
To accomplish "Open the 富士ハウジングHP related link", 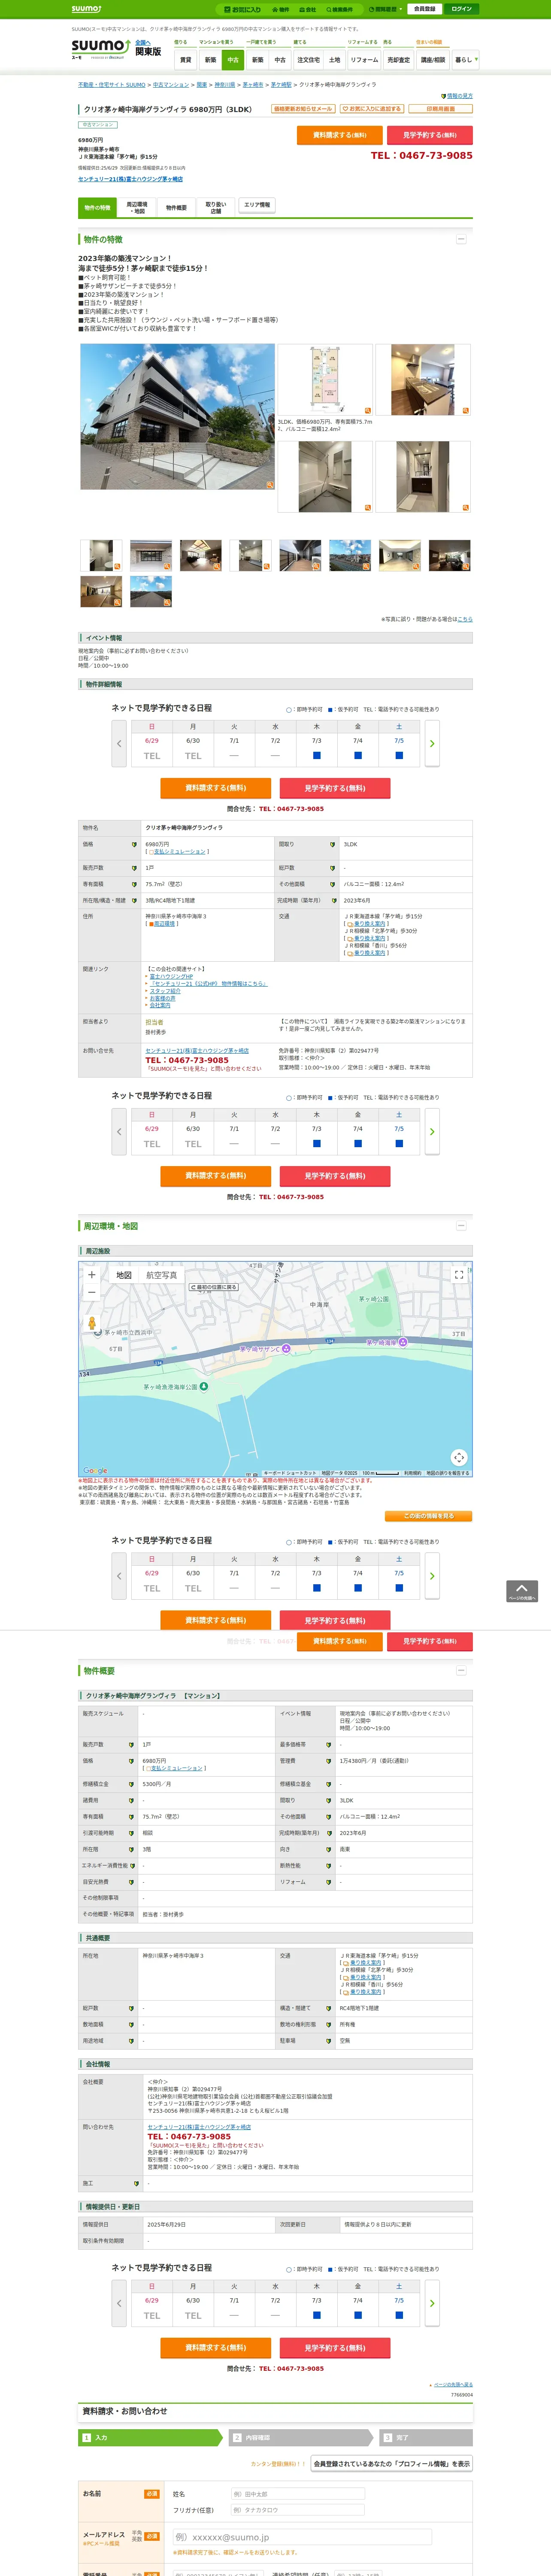I will point(171,977).
